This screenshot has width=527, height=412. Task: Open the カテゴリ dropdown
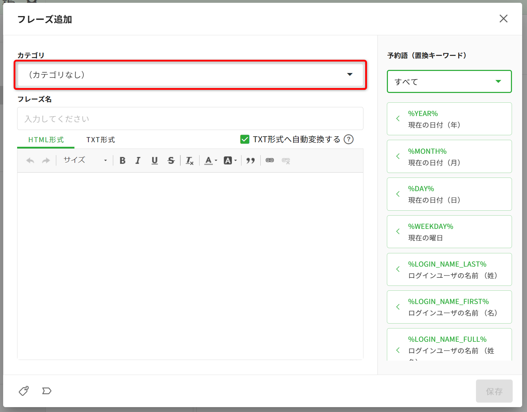coord(190,75)
